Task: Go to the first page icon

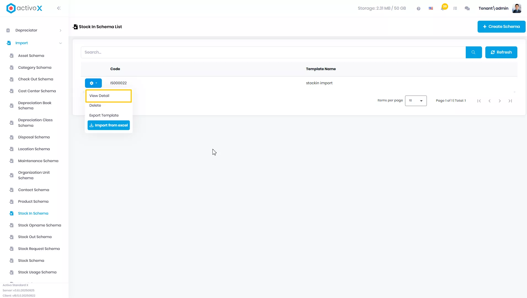Action: click(x=479, y=101)
